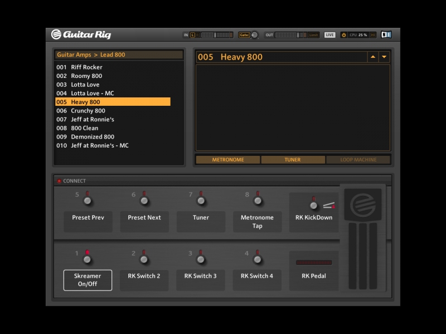Screen dimensions: 446x334
Task: Toggle the output Limit button
Action: pos(314,35)
